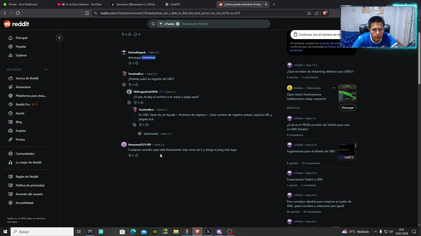
Task: Open the Windows Start menu
Action: 5,232
